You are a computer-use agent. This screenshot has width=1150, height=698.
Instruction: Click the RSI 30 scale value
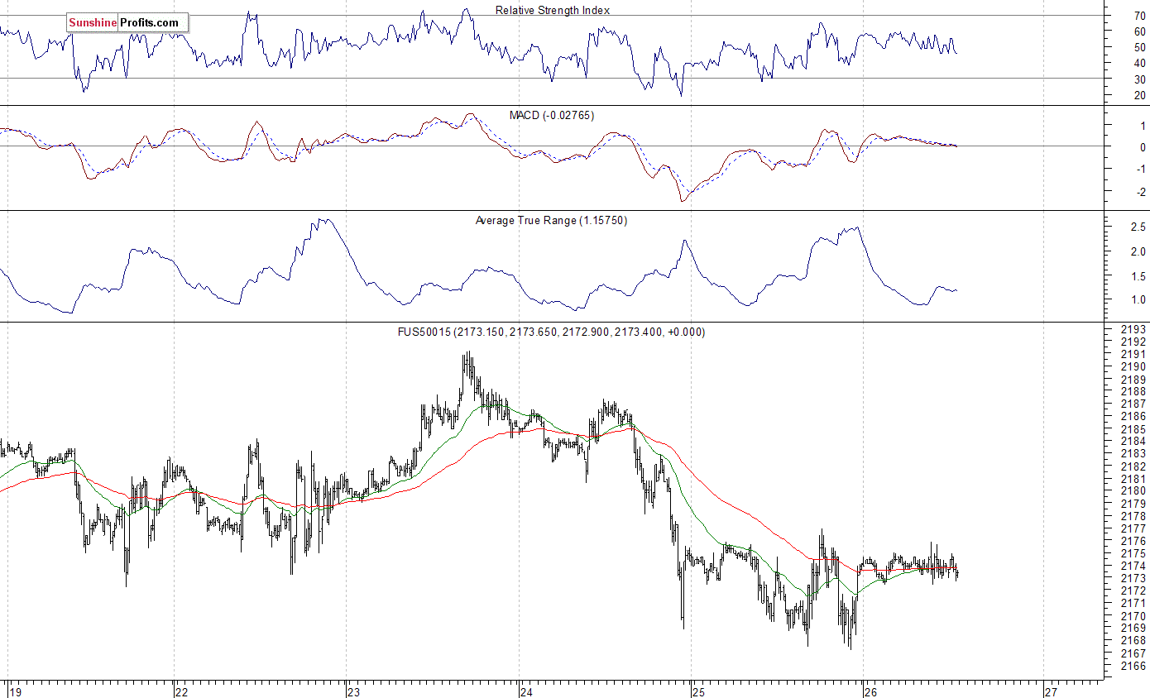[x=1139, y=79]
